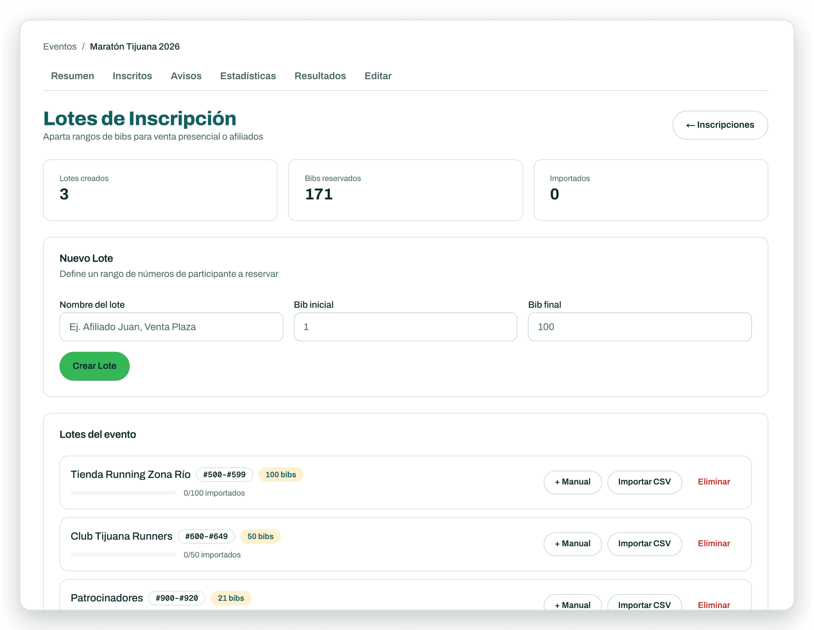Open the Estadísticas tab
Screen dimensions: 814x630
coord(248,76)
